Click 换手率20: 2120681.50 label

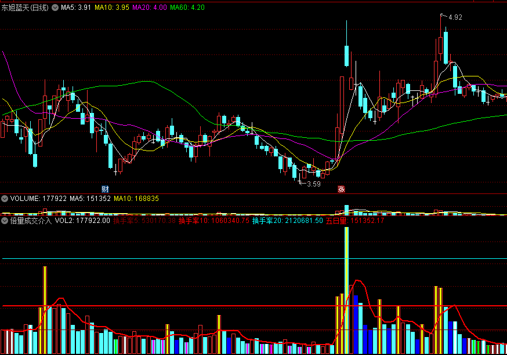point(288,221)
